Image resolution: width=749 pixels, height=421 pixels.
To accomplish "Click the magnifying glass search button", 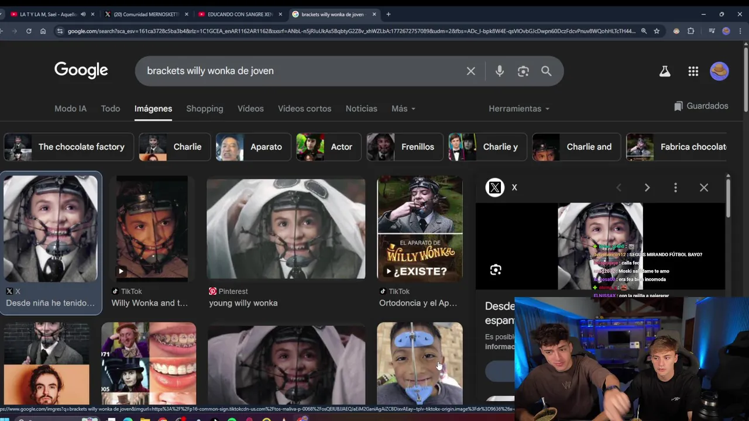I will pyautogui.click(x=546, y=71).
